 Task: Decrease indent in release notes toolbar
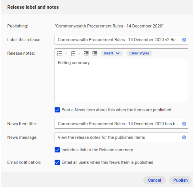coord(86,53)
